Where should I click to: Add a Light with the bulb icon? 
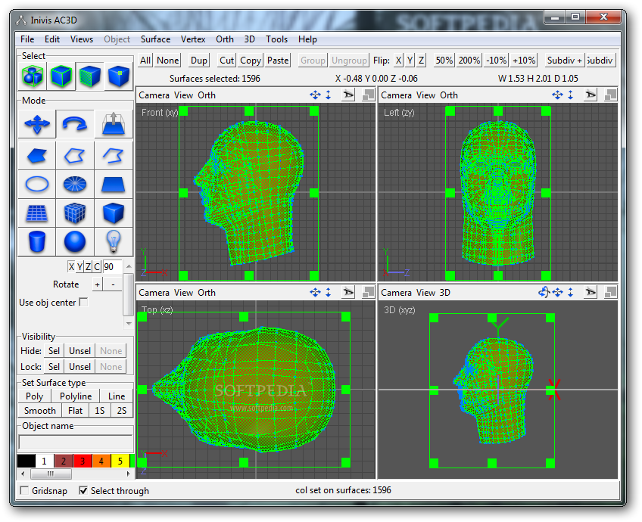click(x=114, y=241)
